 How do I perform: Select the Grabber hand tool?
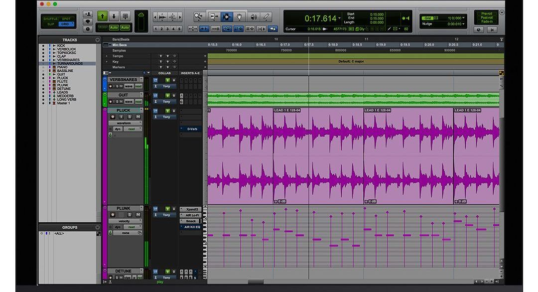(240, 16)
